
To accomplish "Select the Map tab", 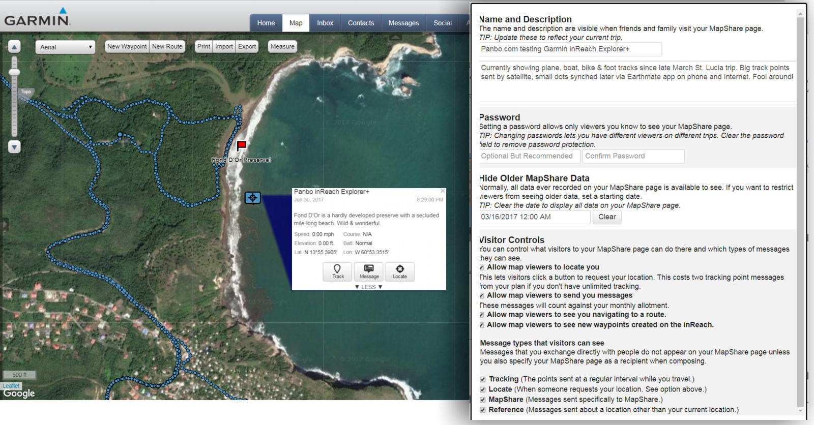I will click(296, 23).
